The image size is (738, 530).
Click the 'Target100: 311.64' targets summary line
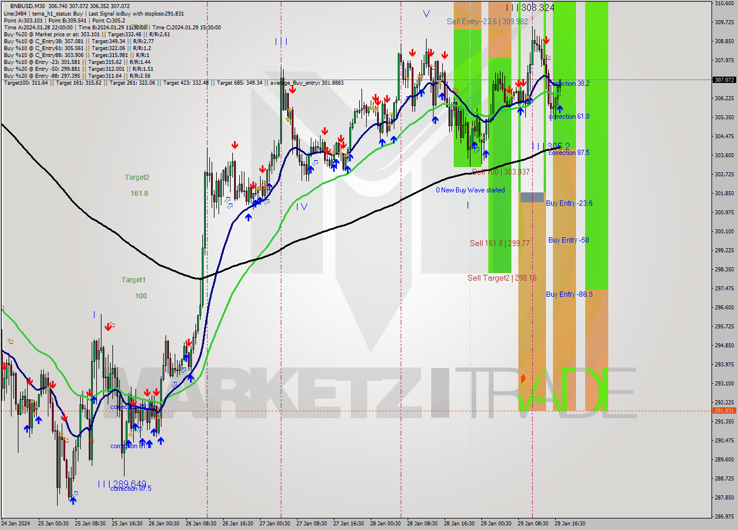click(174, 83)
